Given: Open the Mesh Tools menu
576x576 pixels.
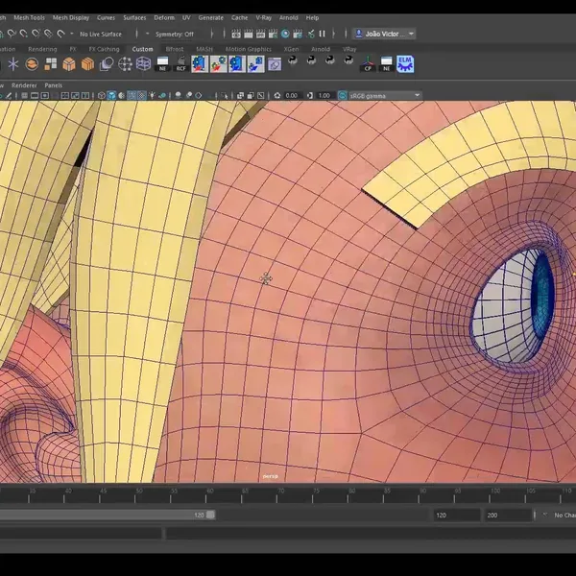Looking at the screenshot, I should [x=29, y=17].
